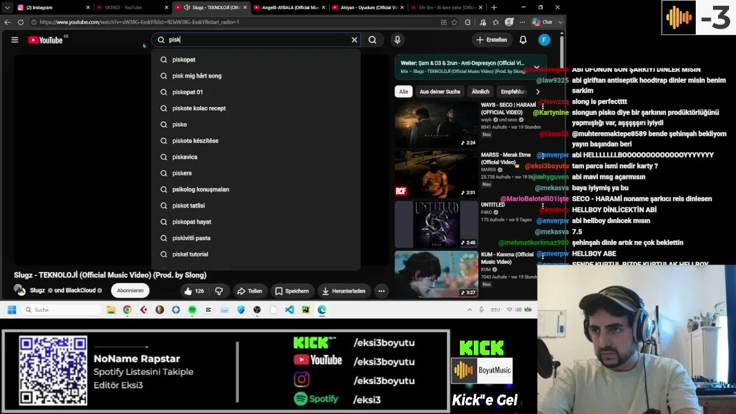Open the Windows Start menu
Viewport: 736px width, 414px height.
(11, 310)
